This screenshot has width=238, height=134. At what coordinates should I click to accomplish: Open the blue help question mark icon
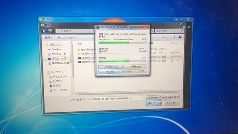click(x=180, y=37)
